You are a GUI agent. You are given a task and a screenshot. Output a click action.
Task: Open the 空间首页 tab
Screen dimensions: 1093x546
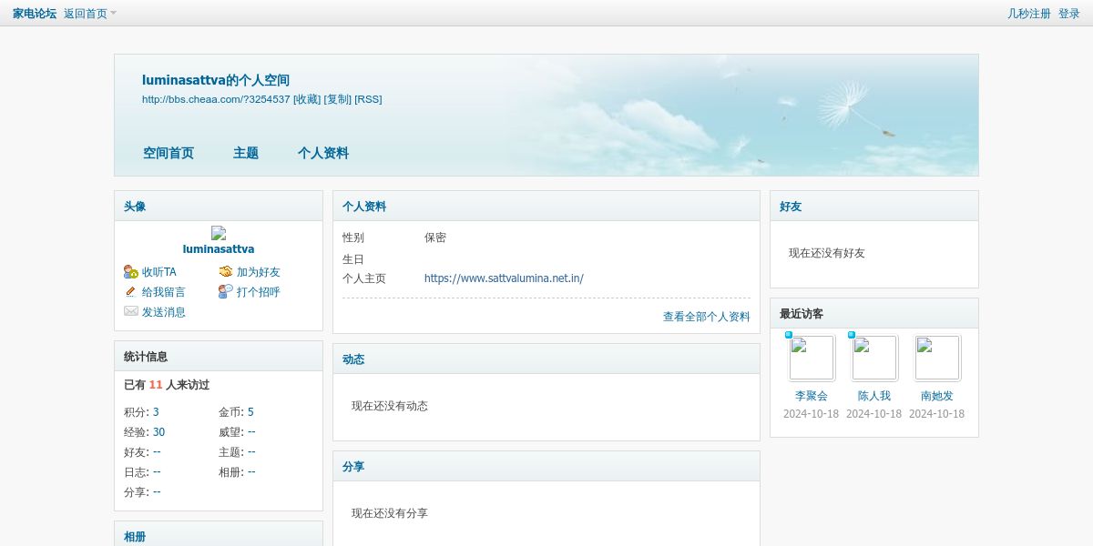point(169,153)
